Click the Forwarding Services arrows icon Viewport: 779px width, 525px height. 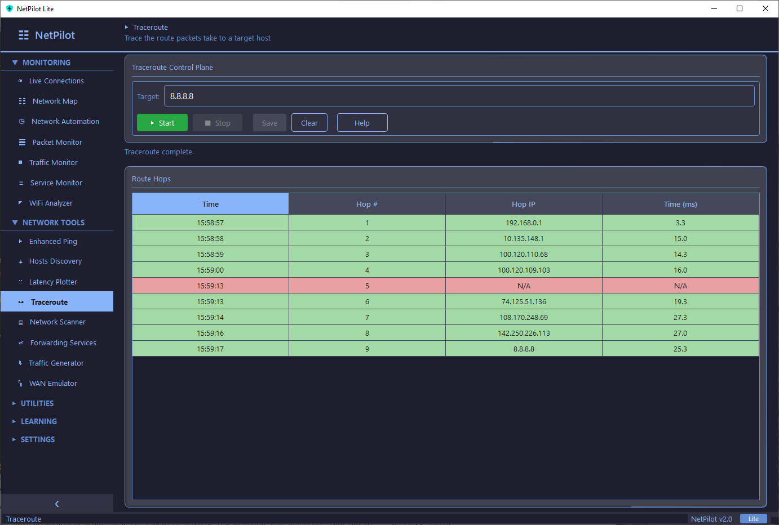coord(21,343)
